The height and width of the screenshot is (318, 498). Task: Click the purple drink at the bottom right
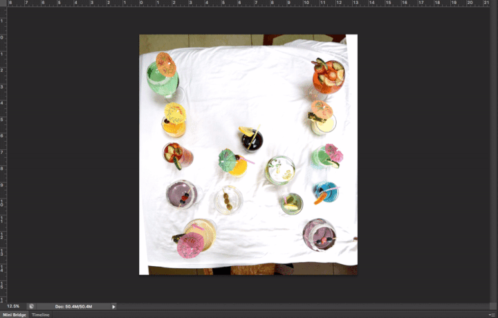[x=319, y=234]
